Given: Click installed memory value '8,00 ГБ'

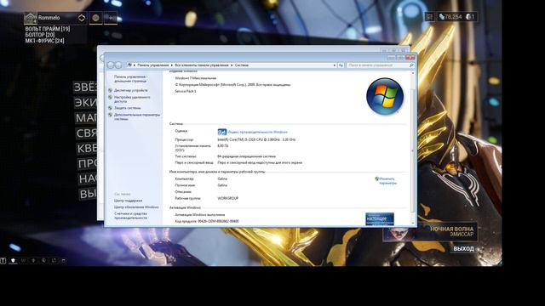Looking at the screenshot, I should click(x=223, y=146).
